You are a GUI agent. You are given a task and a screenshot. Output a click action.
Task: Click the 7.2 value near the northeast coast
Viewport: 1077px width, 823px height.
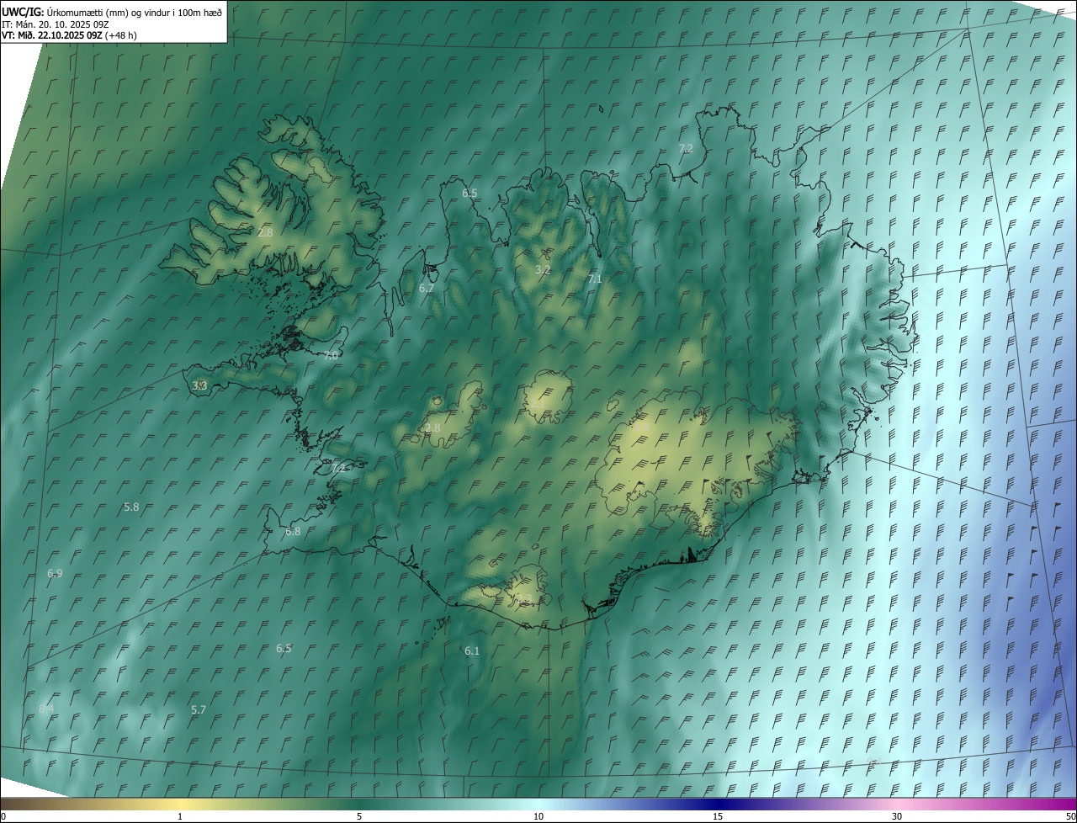686,148
